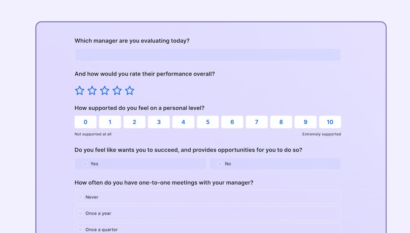Select "No" for manager wants you to succeed
The image size is (410, 233).
pyautogui.click(x=275, y=164)
